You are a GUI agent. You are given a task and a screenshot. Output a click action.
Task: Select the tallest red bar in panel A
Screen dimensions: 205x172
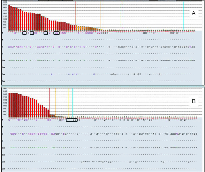(x=9, y=18)
